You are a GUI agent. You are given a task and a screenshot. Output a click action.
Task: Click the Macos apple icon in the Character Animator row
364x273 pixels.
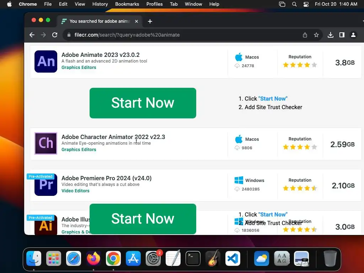click(239, 139)
